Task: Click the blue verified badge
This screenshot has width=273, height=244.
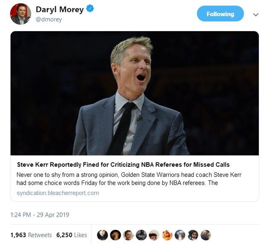Action: (x=90, y=9)
